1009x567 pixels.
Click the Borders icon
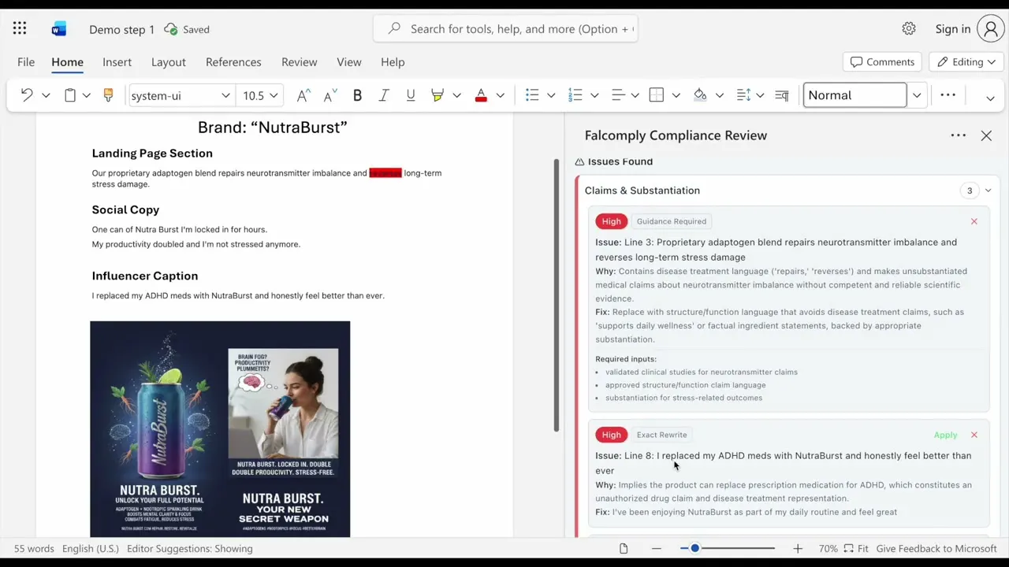pos(657,95)
